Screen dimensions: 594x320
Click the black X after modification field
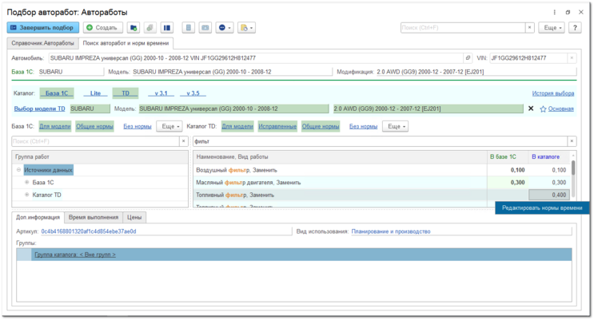pyautogui.click(x=531, y=109)
